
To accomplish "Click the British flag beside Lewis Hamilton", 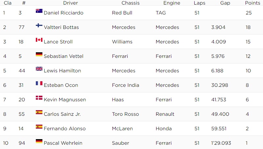I will tap(39, 69).
